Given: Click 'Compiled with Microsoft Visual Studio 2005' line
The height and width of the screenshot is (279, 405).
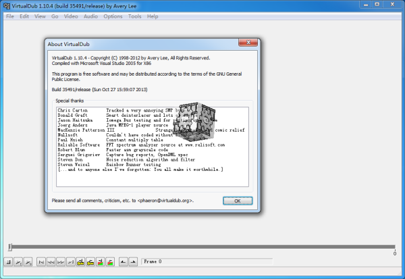Looking at the screenshot, I should pyautogui.click(x=101, y=64).
